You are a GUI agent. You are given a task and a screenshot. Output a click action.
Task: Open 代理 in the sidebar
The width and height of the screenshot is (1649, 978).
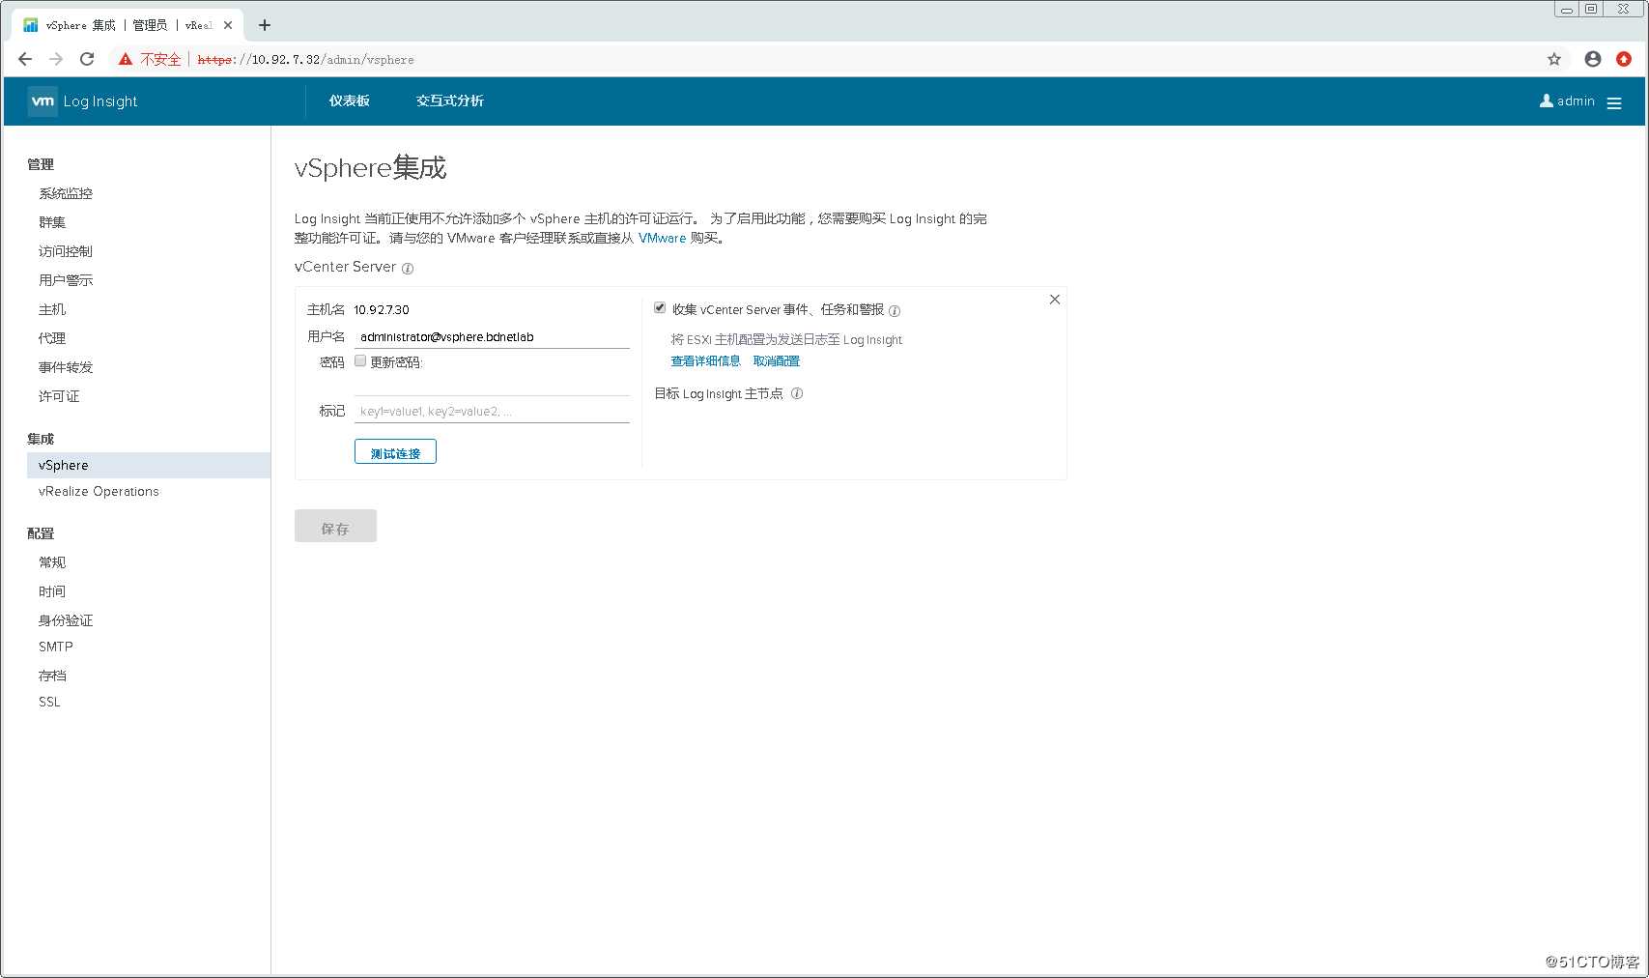point(52,338)
